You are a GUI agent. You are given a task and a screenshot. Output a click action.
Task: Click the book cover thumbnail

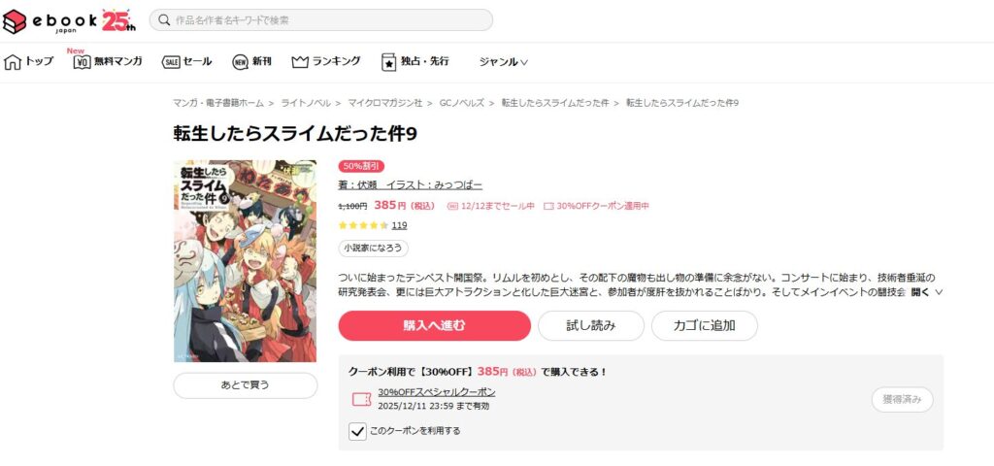pos(246,260)
